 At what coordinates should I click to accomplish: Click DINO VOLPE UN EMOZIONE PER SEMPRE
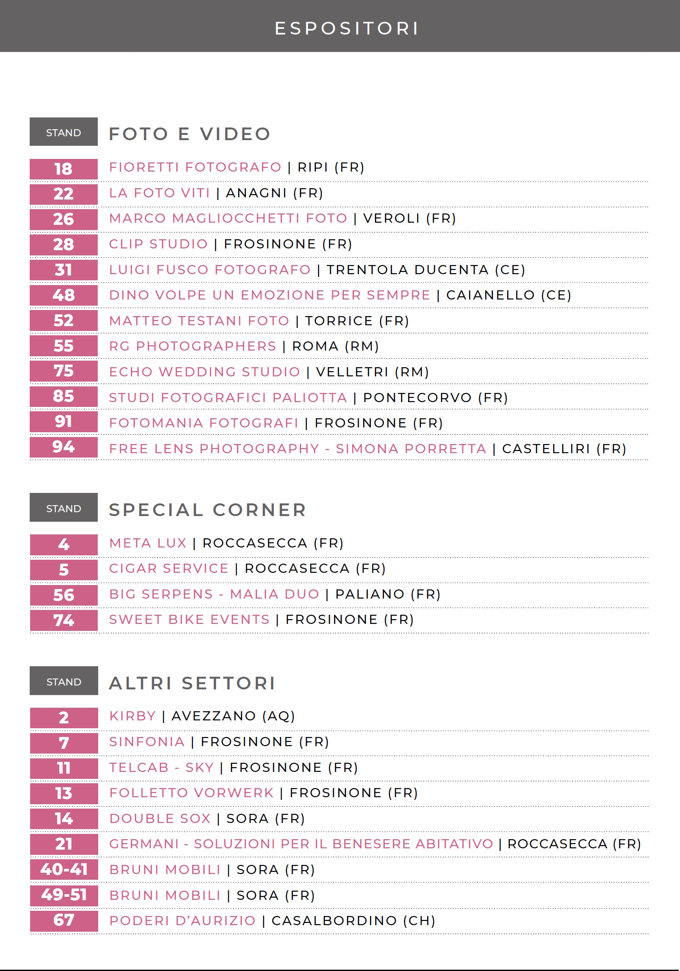tap(270, 295)
